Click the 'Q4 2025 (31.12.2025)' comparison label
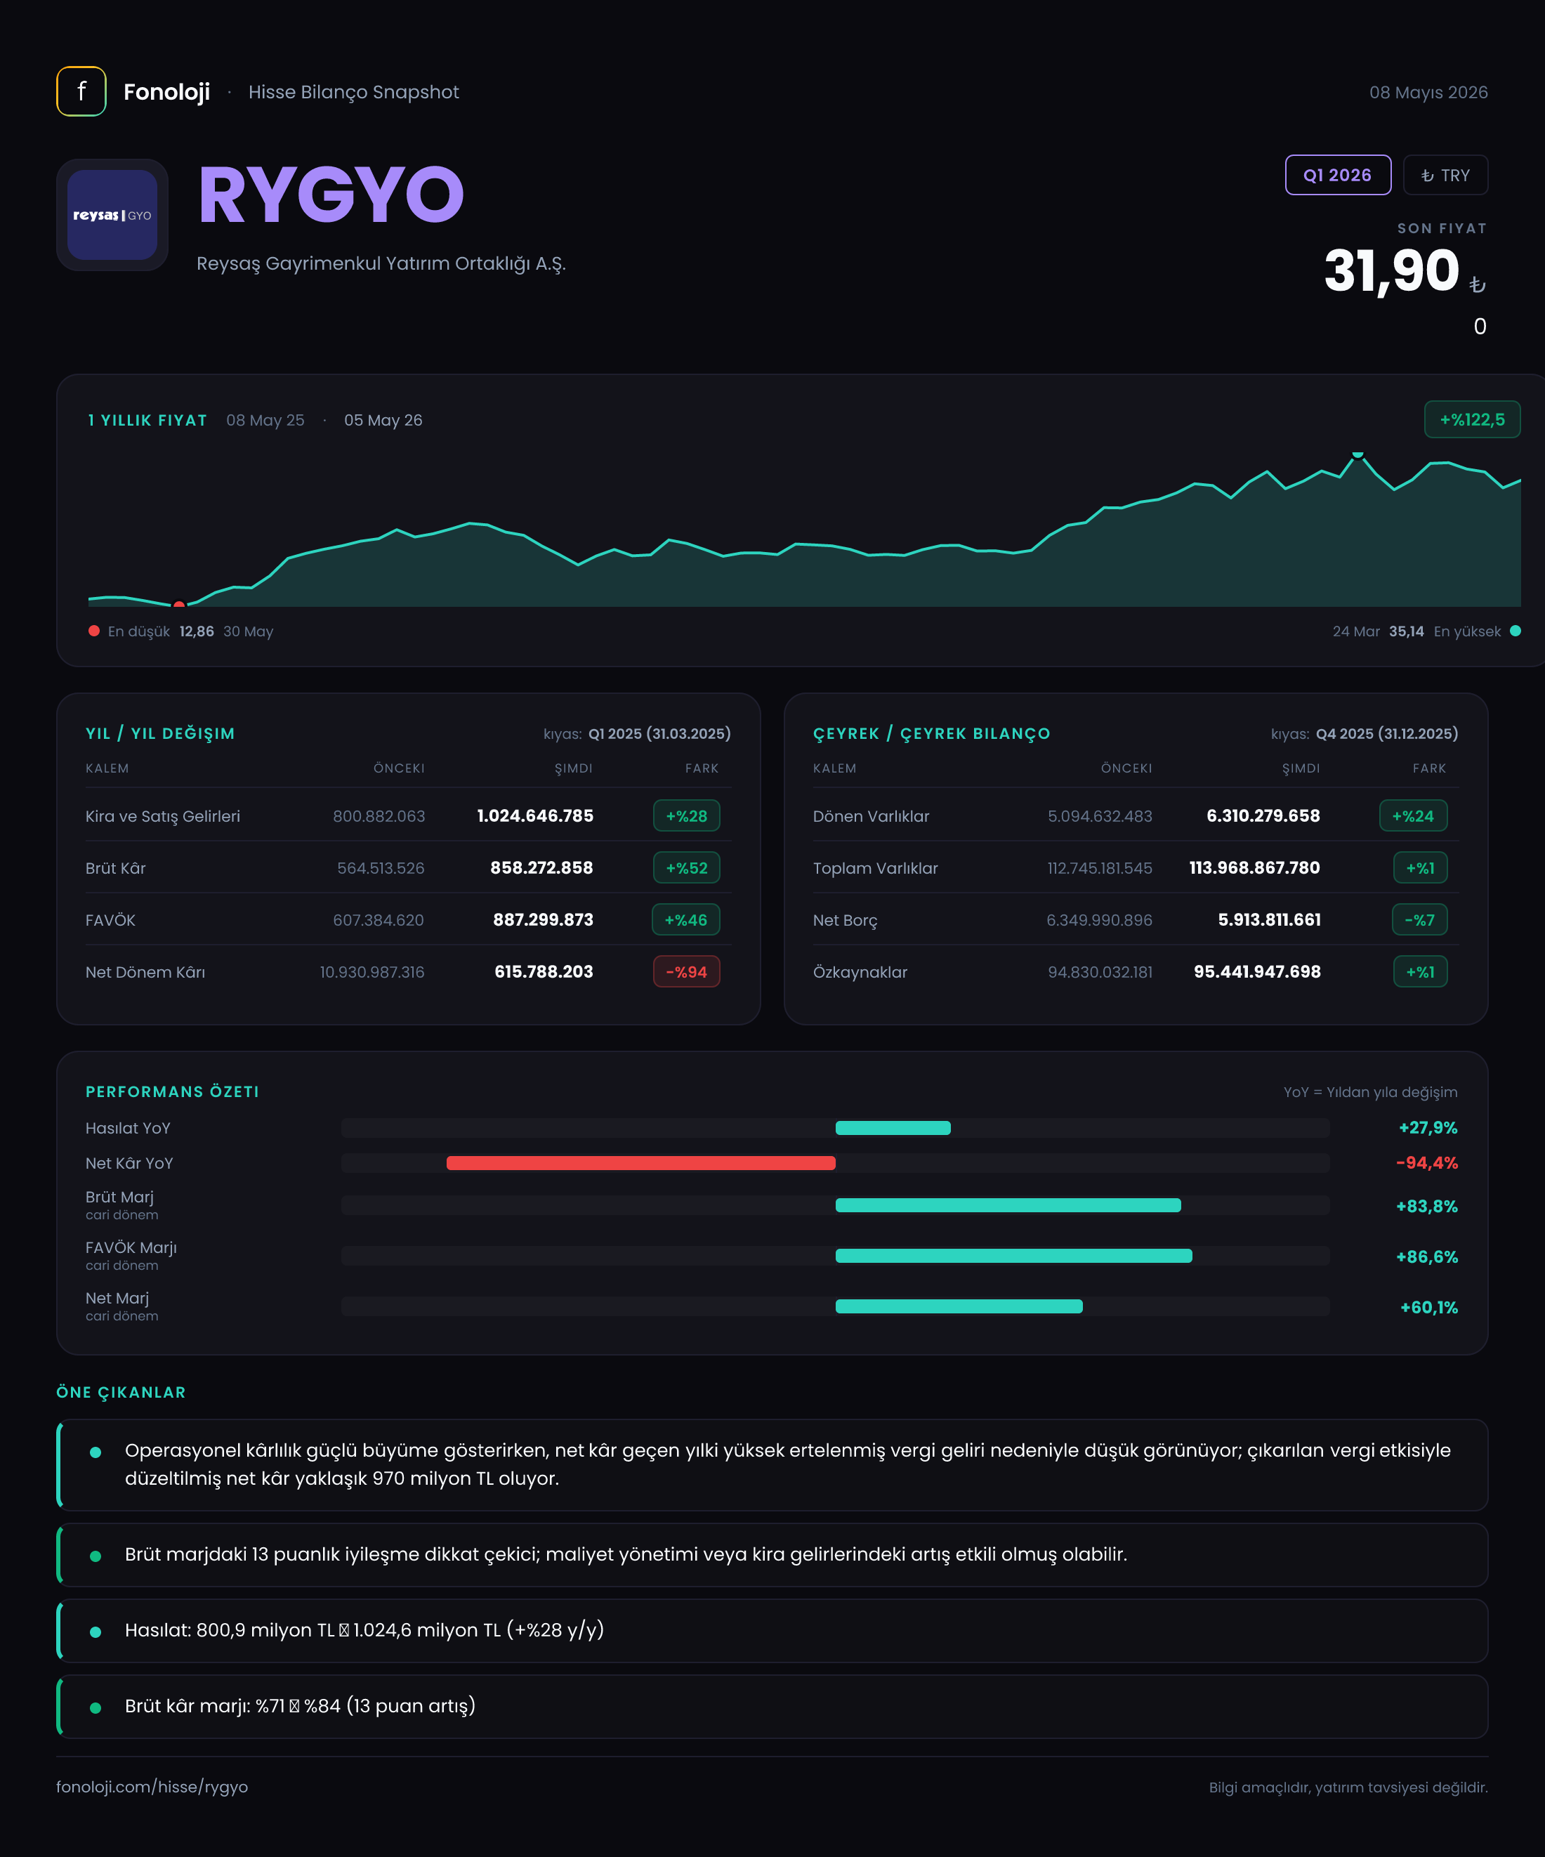Image resolution: width=1545 pixels, height=1857 pixels. coord(1387,734)
